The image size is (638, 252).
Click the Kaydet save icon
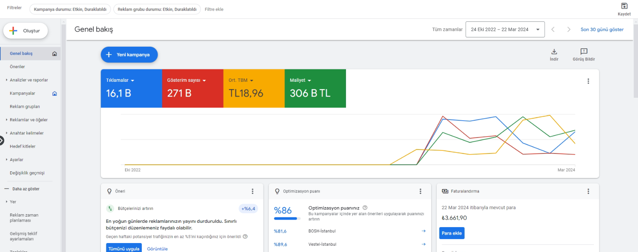click(x=624, y=6)
